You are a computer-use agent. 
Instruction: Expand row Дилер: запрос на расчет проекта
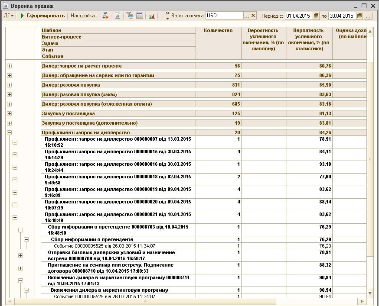[x=10, y=66]
